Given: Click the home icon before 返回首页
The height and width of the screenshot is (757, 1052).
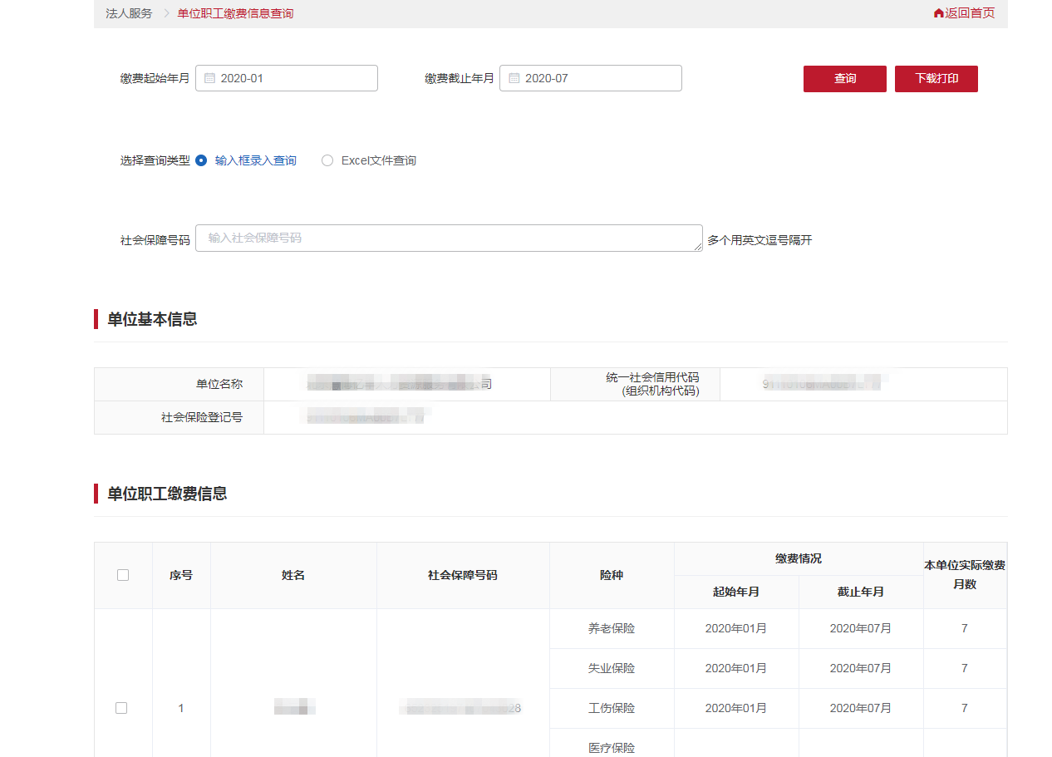Looking at the screenshot, I should 938,12.
